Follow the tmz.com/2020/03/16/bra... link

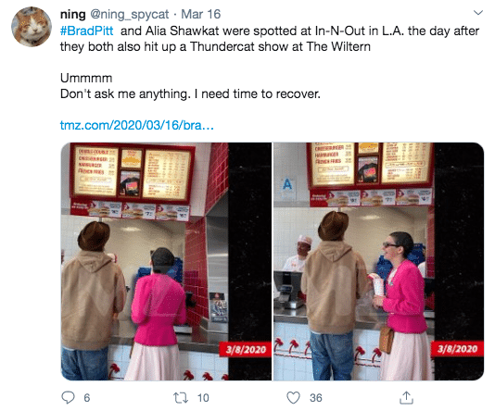tap(137, 125)
